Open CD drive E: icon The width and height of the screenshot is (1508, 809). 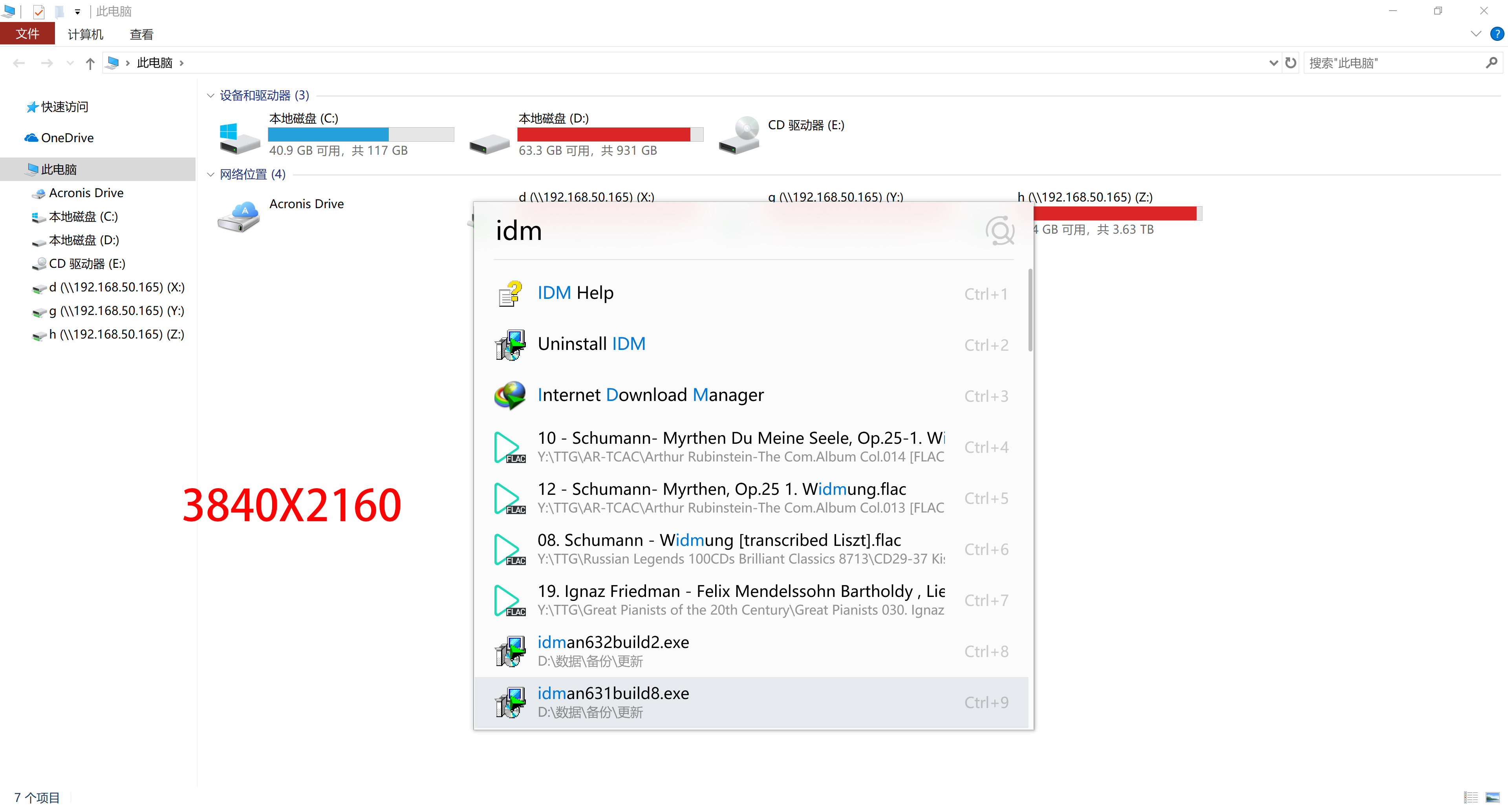[x=739, y=135]
